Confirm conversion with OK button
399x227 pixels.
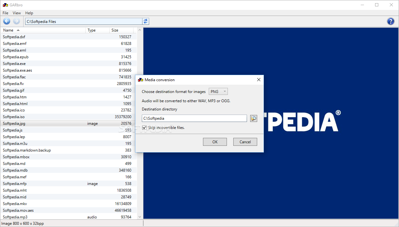[x=215, y=142]
